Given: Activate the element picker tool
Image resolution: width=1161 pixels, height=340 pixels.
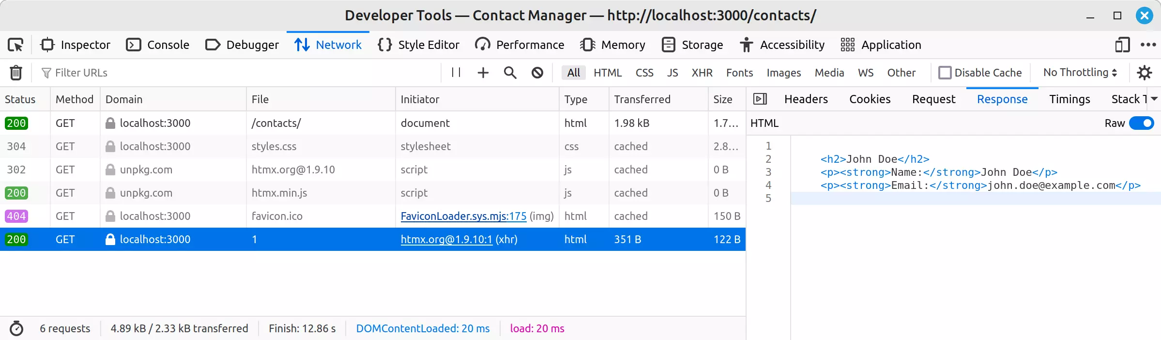Looking at the screenshot, I should click(x=15, y=45).
